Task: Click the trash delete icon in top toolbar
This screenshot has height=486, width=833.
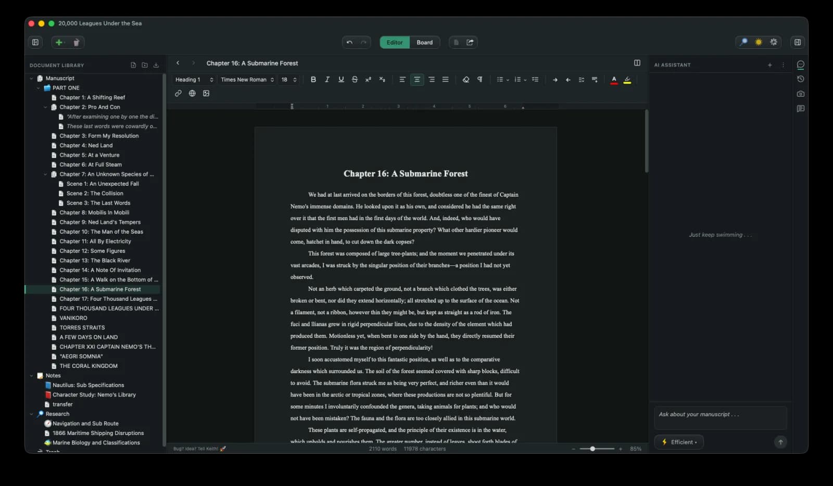Action: [x=76, y=42]
